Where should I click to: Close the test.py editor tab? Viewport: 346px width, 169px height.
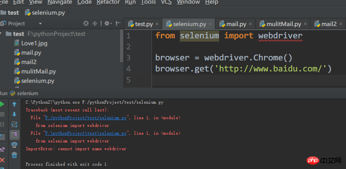(x=157, y=24)
